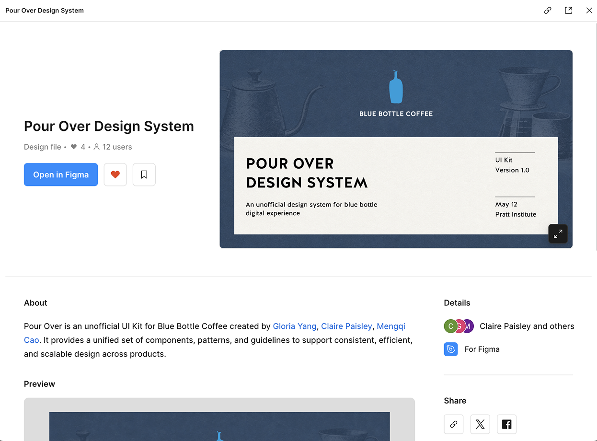Image resolution: width=597 pixels, height=441 pixels.
Task: Copy share link under Share
Action: tap(453, 424)
